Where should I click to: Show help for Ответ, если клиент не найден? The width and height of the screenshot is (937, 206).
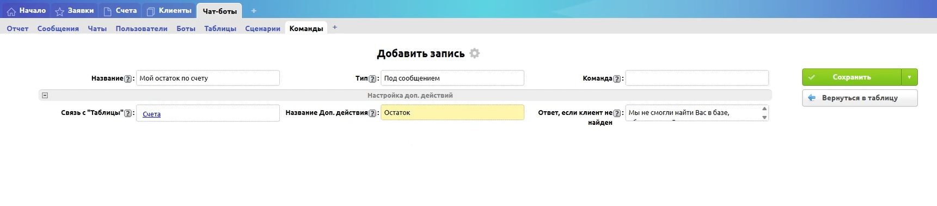pyautogui.click(x=617, y=113)
